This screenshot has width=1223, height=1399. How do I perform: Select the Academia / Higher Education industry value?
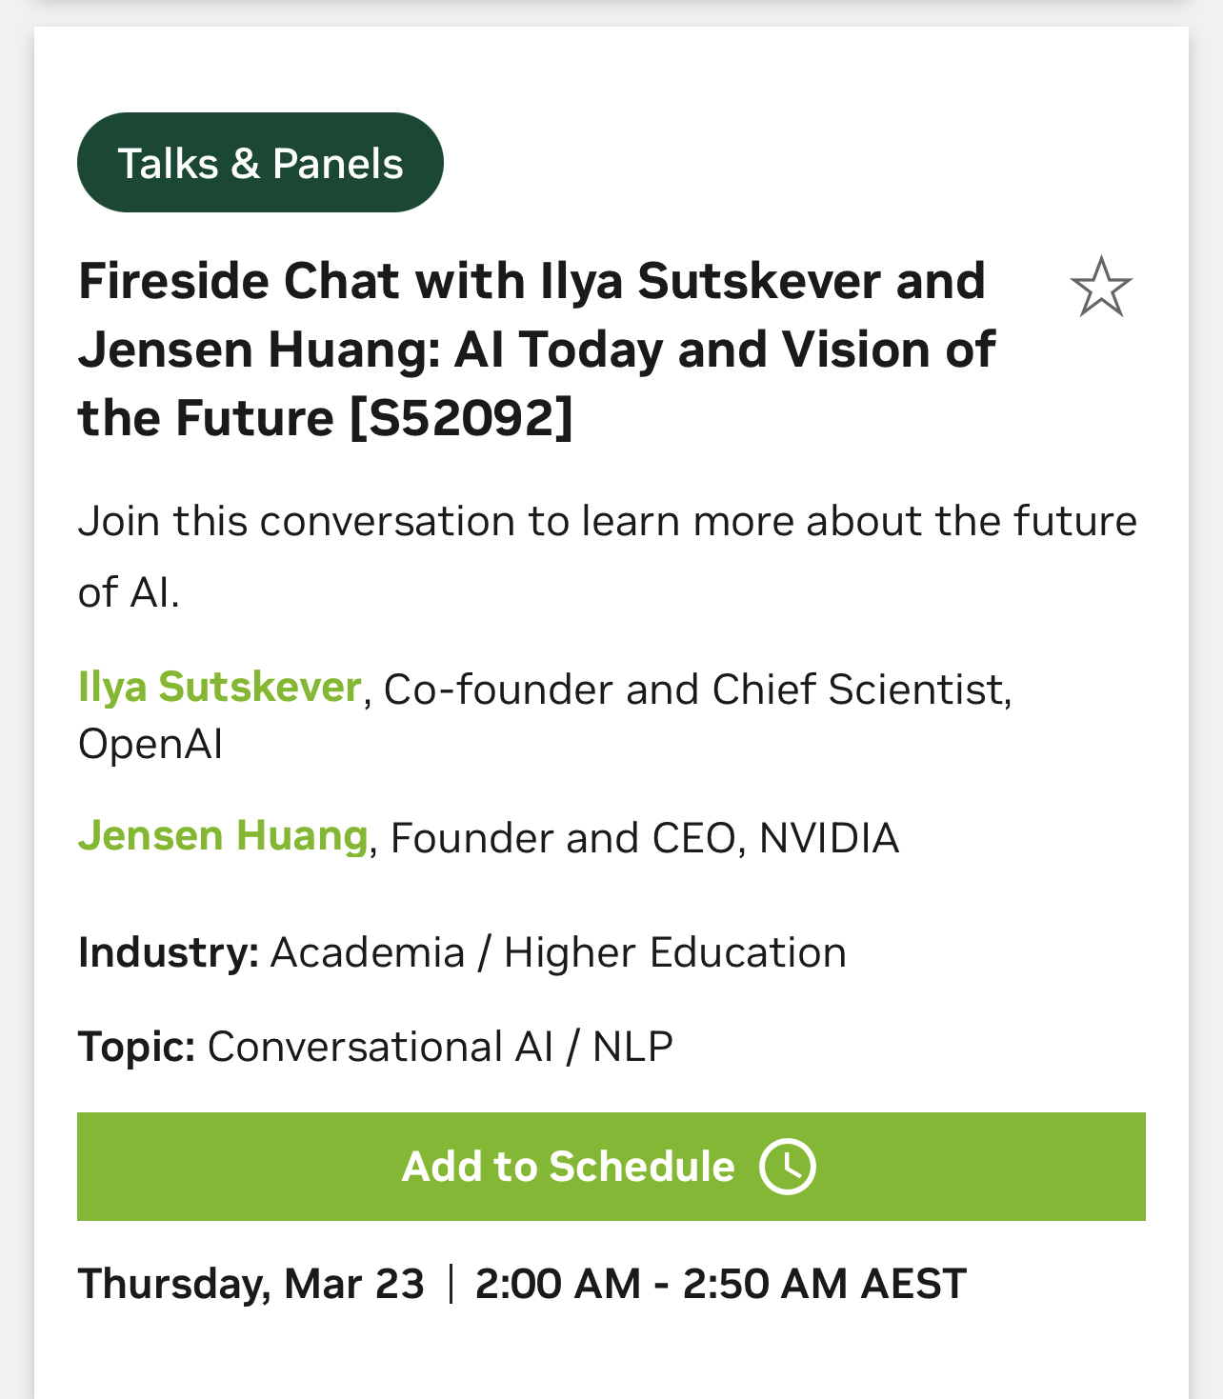point(558,952)
